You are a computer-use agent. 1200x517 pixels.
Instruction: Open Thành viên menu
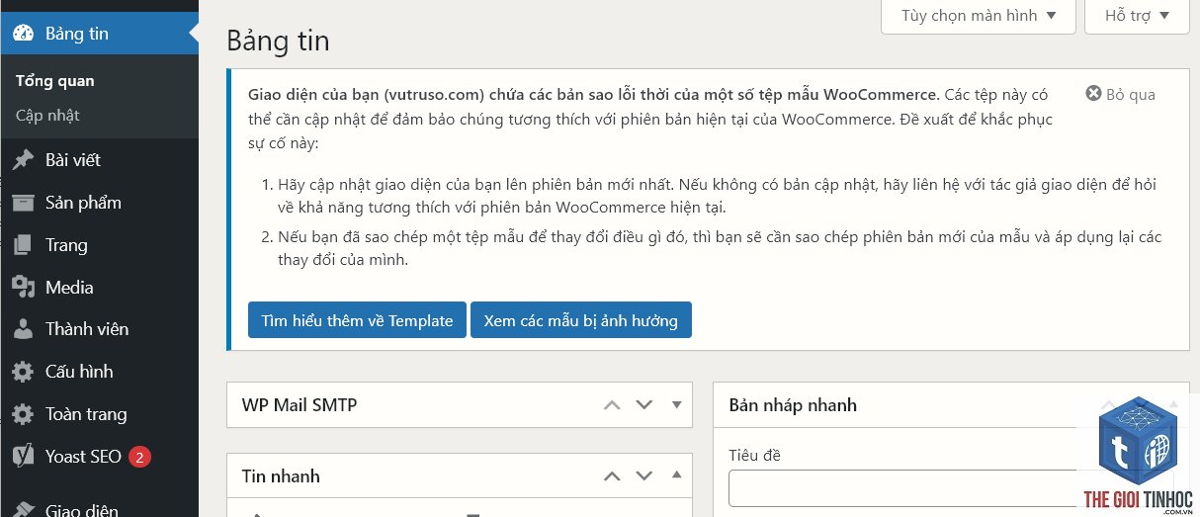point(99,329)
